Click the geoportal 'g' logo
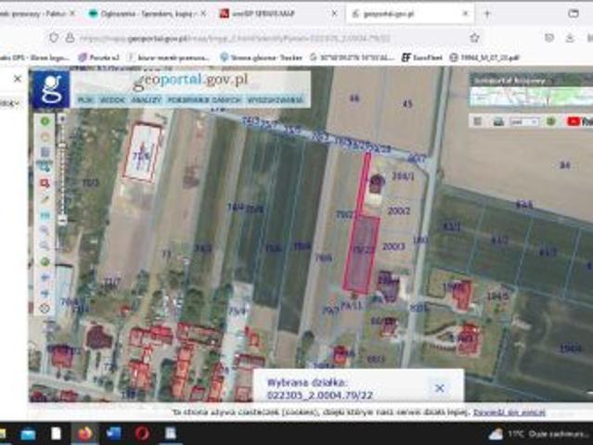This screenshot has width=593, height=445. click(50, 90)
